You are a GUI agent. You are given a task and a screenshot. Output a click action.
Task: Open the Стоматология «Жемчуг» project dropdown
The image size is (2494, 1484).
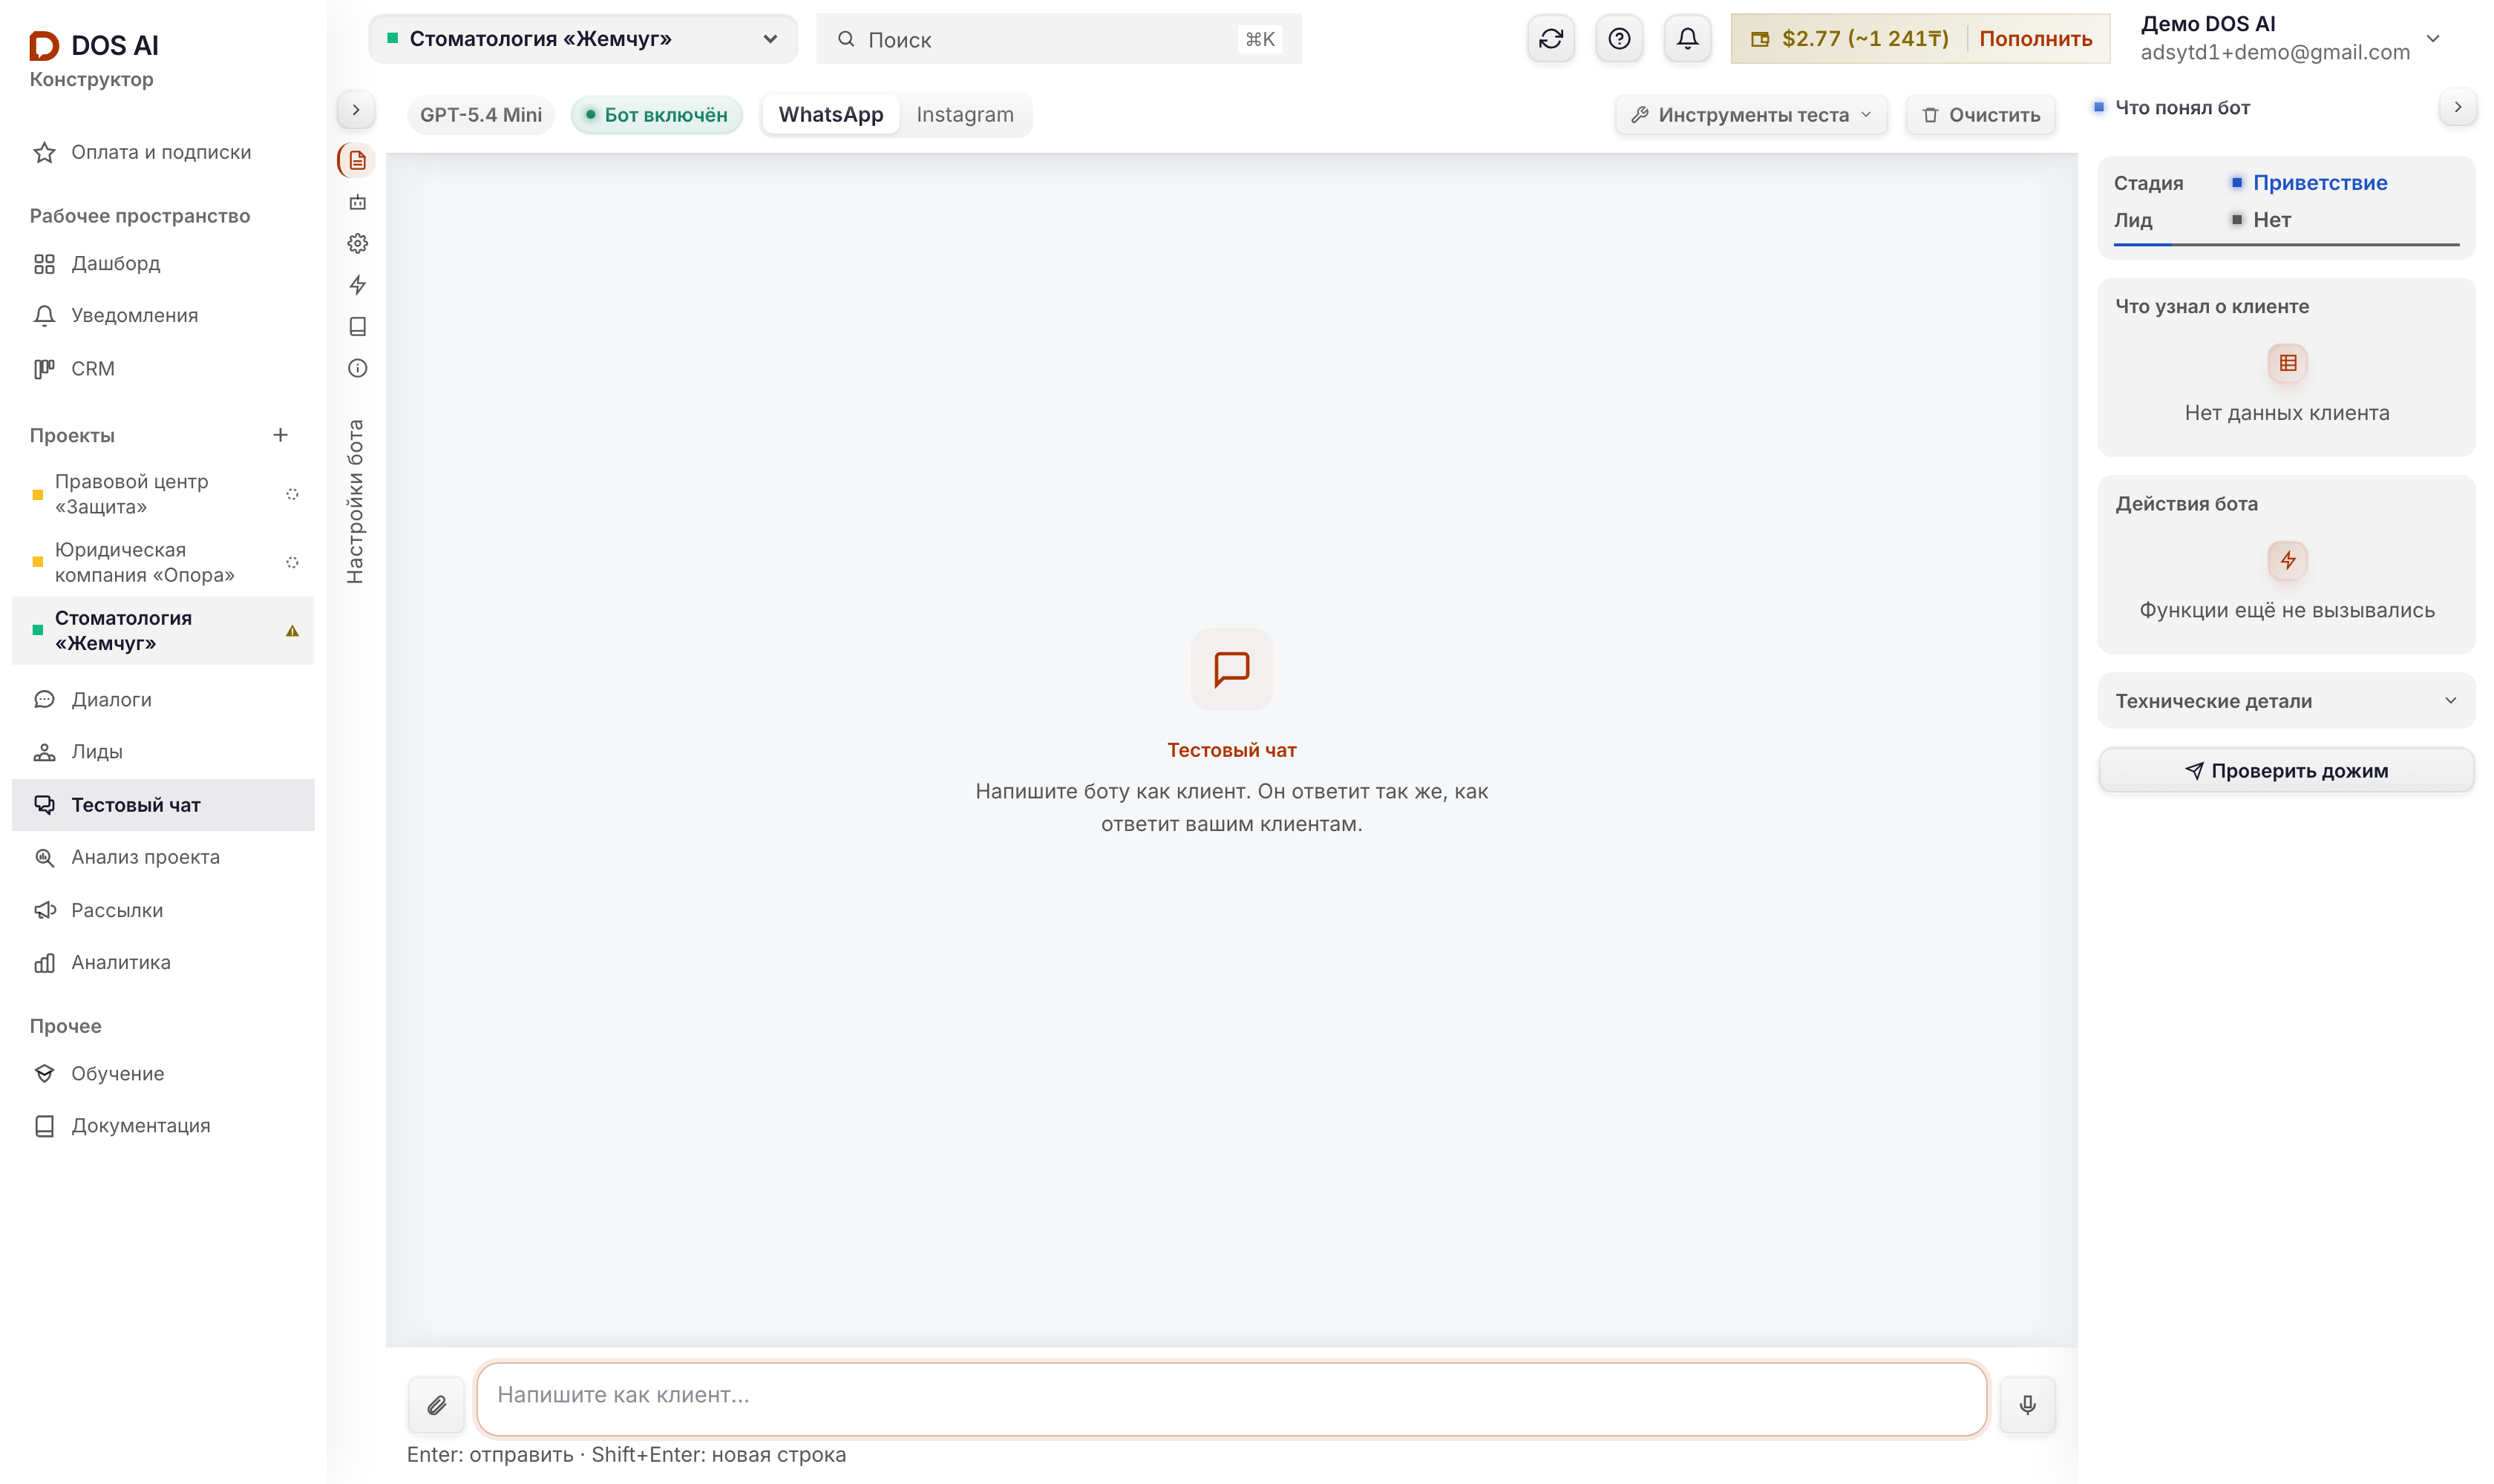pos(582,39)
